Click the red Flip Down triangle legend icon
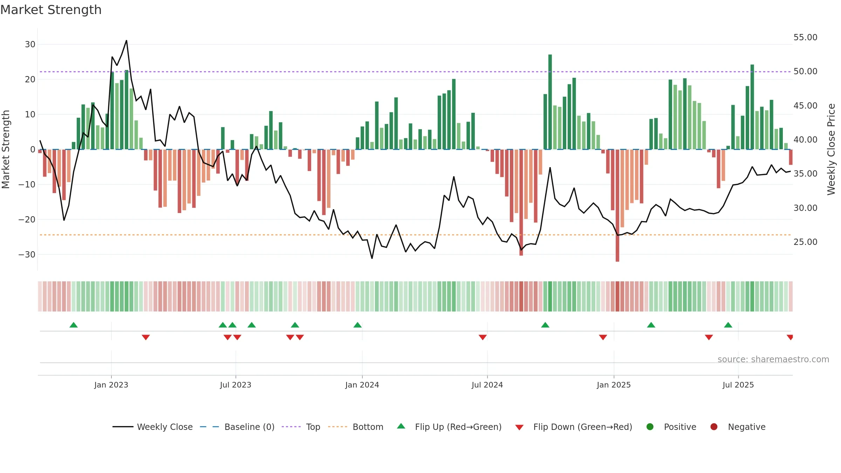 coord(520,427)
